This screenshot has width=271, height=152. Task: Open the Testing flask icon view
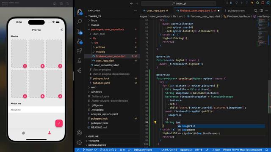pos(79,60)
